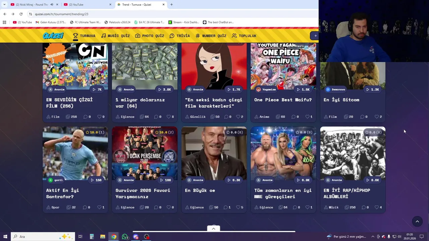Click the Demonovo author name
Viewport: 429px width, 241px height.
338,89
